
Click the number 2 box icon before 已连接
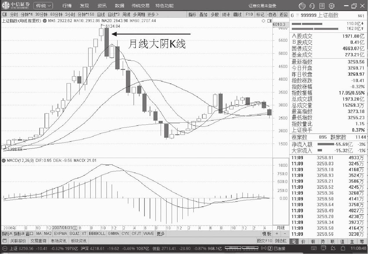(x=270, y=248)
